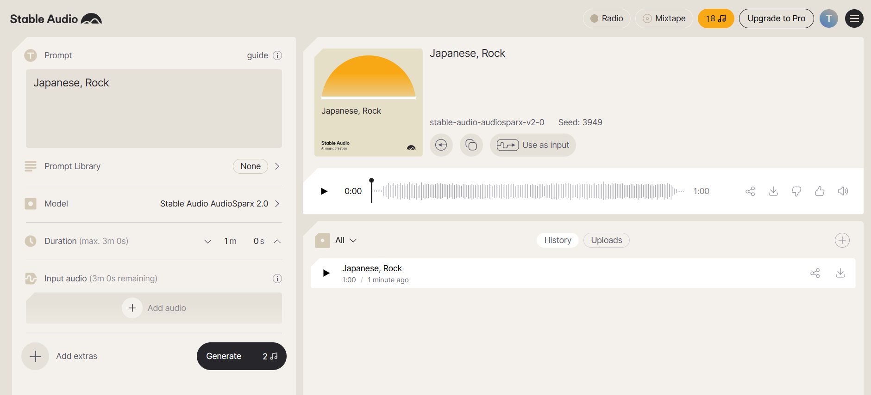Give the track a thumbs down
The image size is (871, 395).
coord(796,191)
